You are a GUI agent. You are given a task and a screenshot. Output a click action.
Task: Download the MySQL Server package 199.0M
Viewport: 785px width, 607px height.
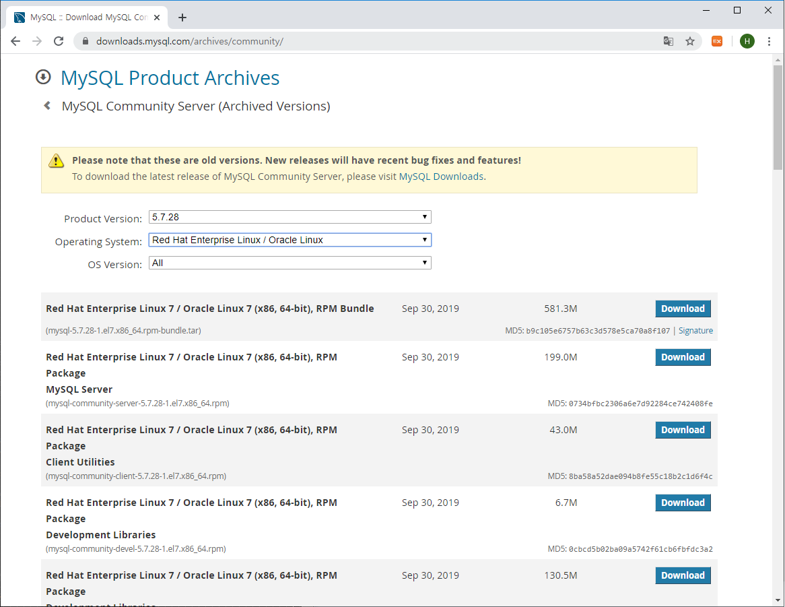pyautogui.click(x=683, y=357)
